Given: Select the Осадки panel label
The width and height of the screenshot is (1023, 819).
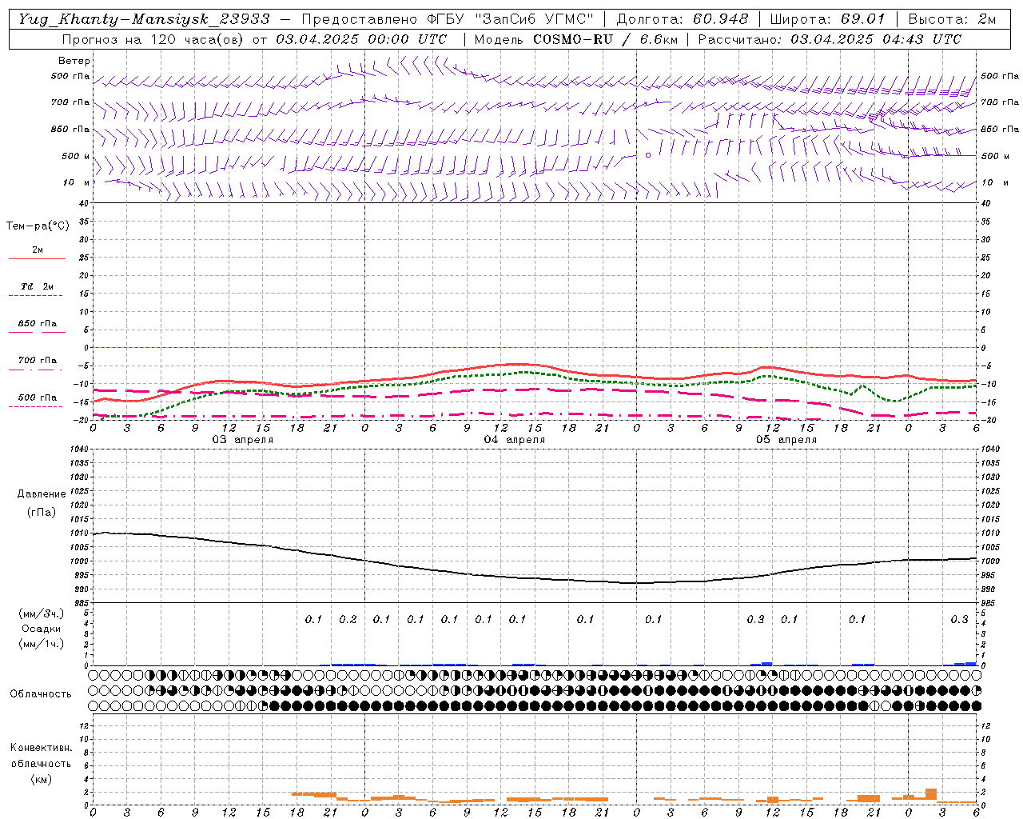Looking at the screenshot, I should click(42, 629).
